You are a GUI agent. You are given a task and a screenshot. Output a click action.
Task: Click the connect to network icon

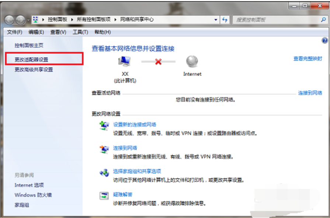(x=104, y=149)
